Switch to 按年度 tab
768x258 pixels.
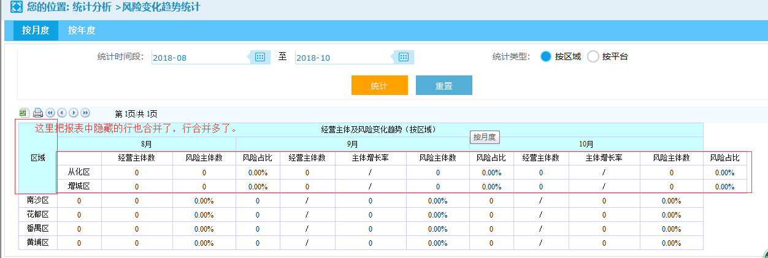click(82, 31)
